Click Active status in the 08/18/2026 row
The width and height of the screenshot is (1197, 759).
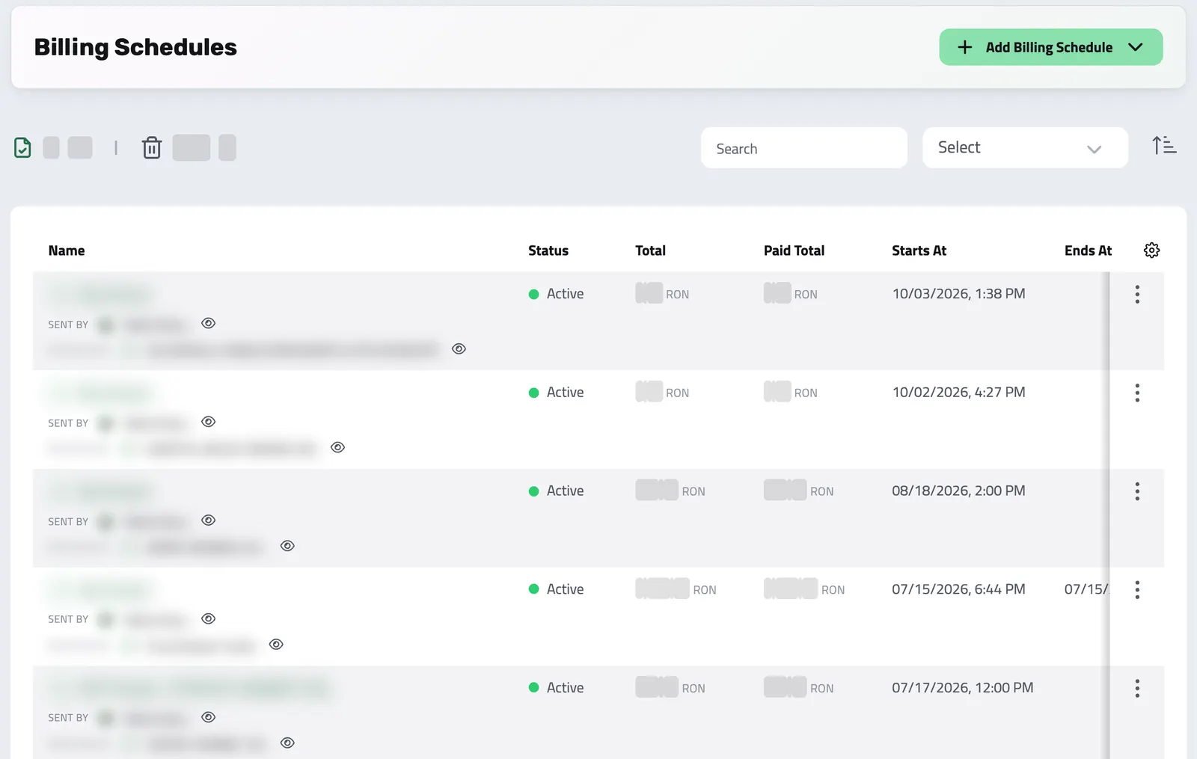point(556,491)
